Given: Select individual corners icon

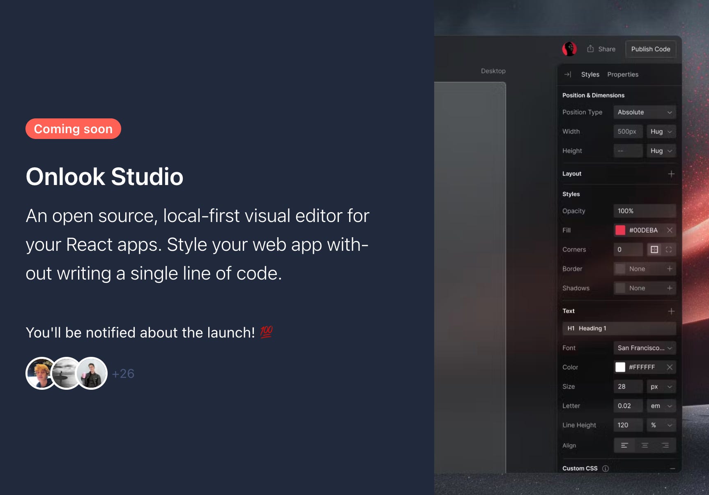Looking at the screenshot, I should tap(669, 250).
